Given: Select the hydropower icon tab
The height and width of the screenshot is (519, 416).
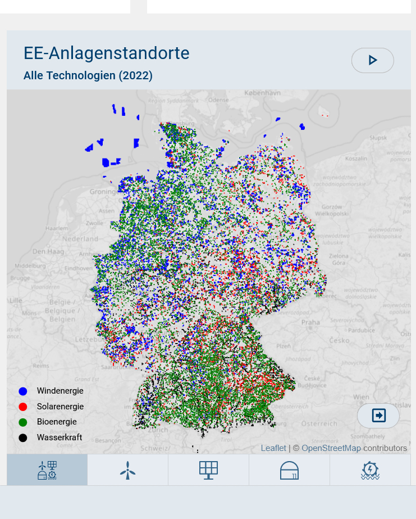Looking at the screenshot, I should click(370, 470).
